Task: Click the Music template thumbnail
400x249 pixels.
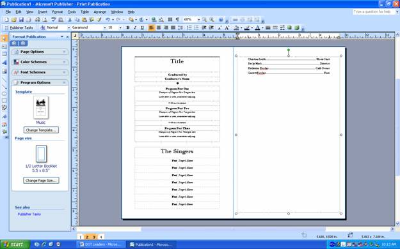Action: pos(41,107)
